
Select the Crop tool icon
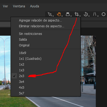click(76, 14)
